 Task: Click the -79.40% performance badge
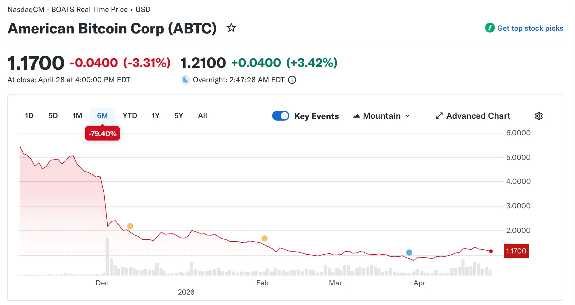(x=102, y=133)
